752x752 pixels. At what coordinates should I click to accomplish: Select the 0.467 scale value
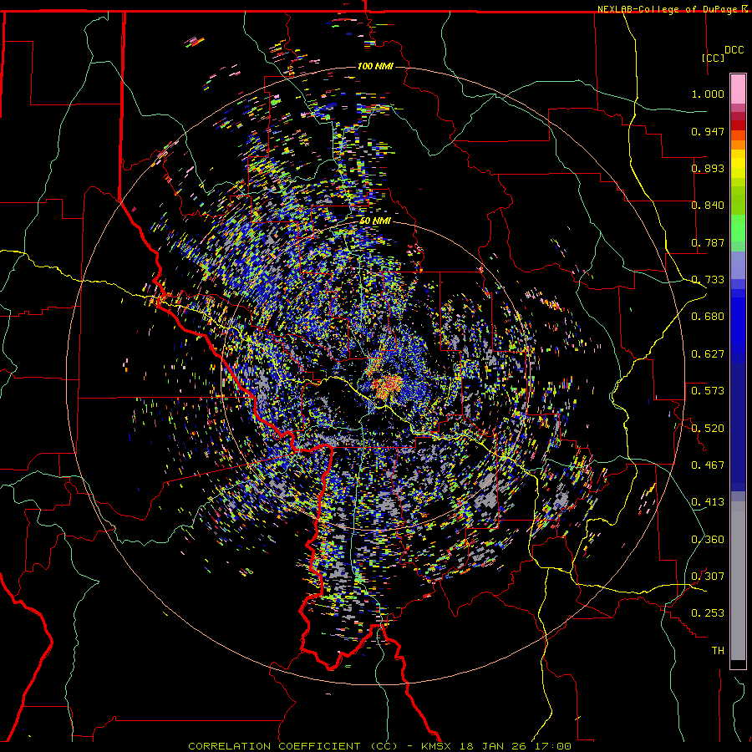(708, 465)
